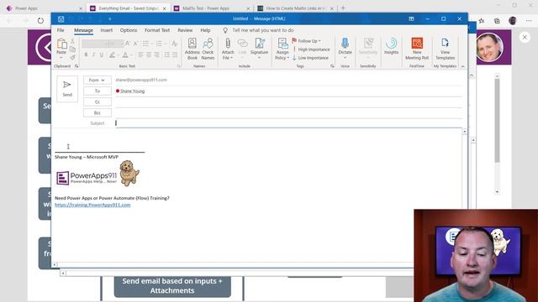Click the Bcc recipients button

(98, 113)
